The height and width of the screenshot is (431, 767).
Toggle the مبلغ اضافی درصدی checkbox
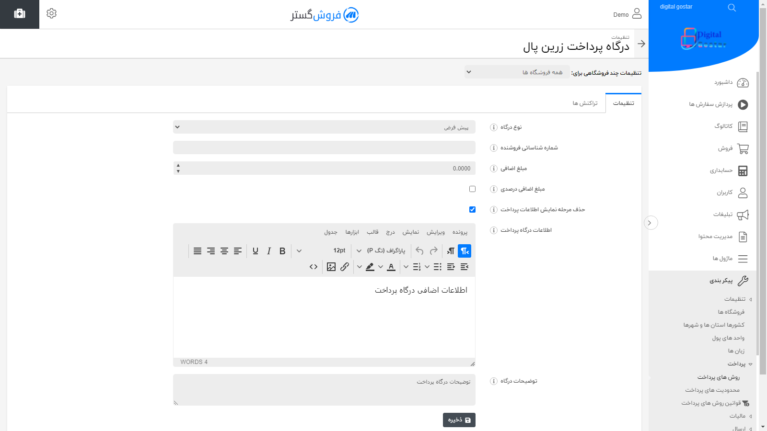(472, 189)
